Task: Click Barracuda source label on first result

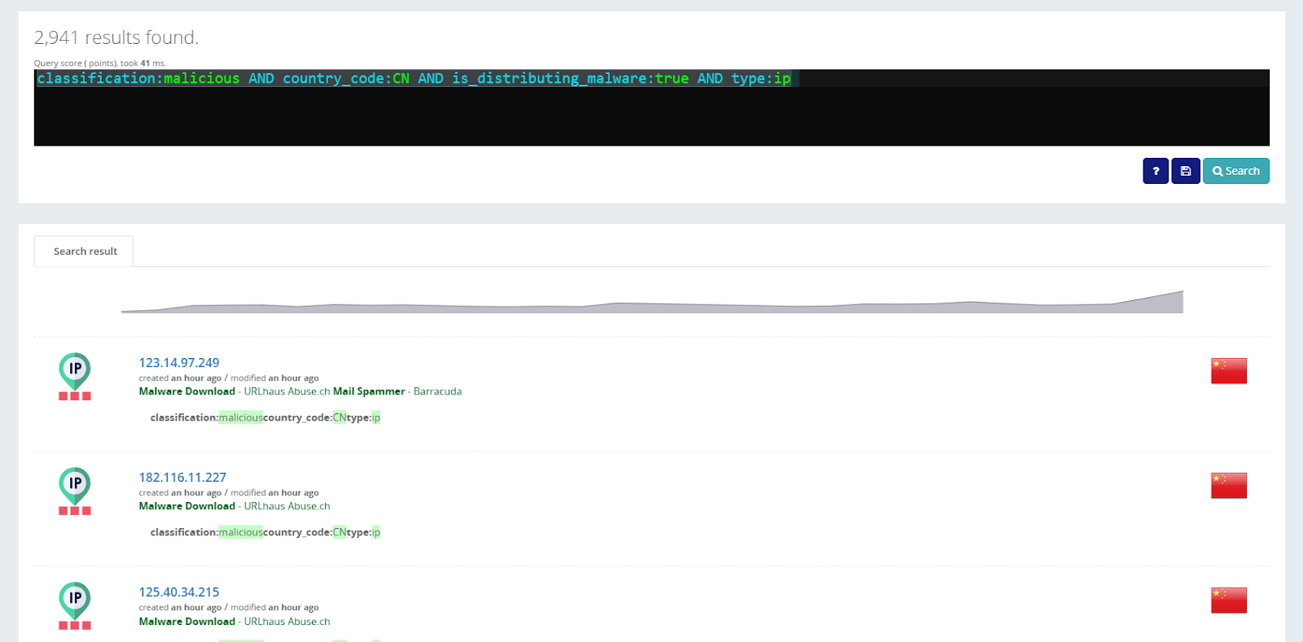Action: [437, 391]
